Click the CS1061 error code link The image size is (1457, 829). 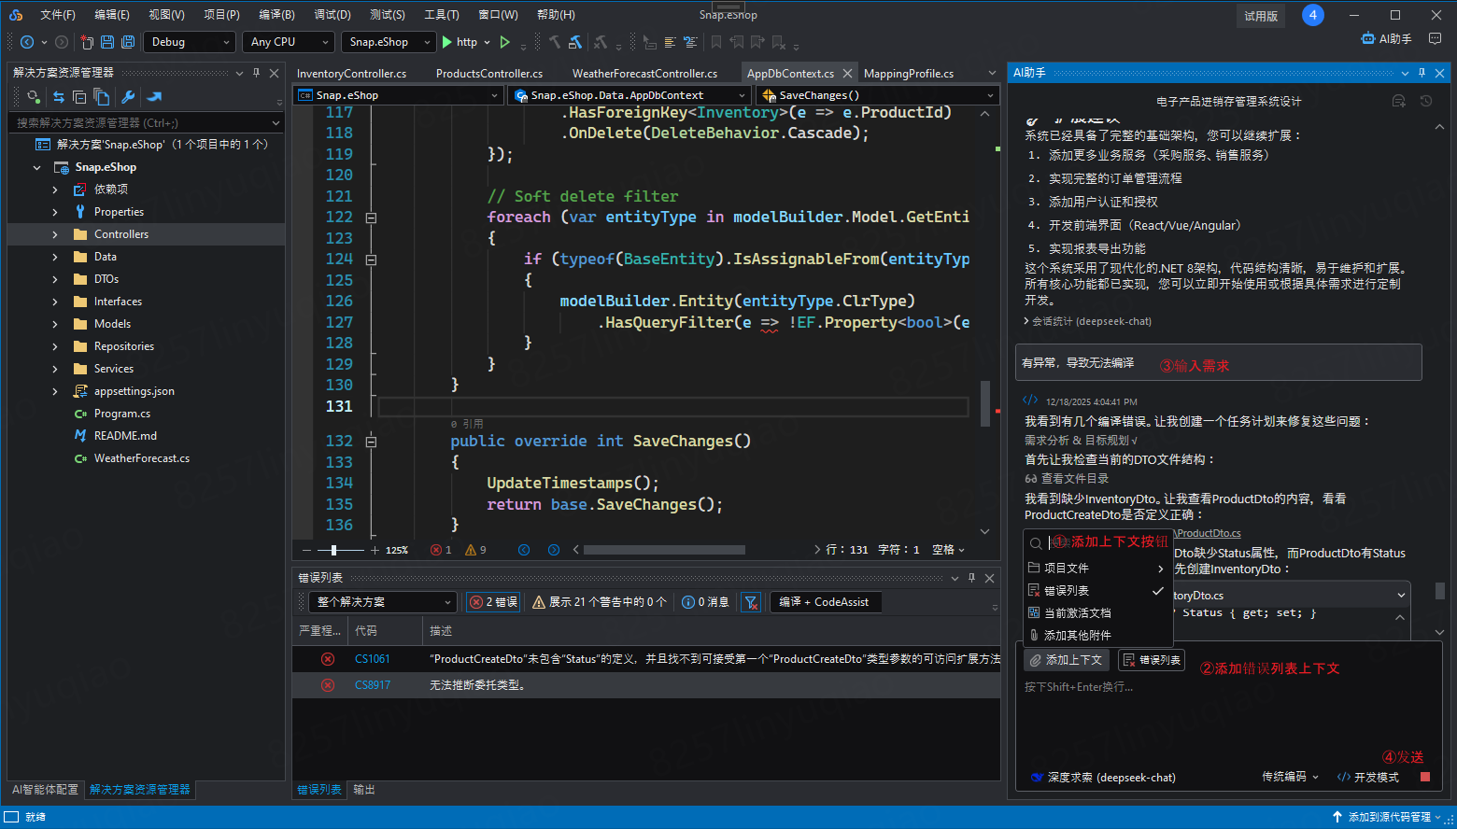(372, 659)
